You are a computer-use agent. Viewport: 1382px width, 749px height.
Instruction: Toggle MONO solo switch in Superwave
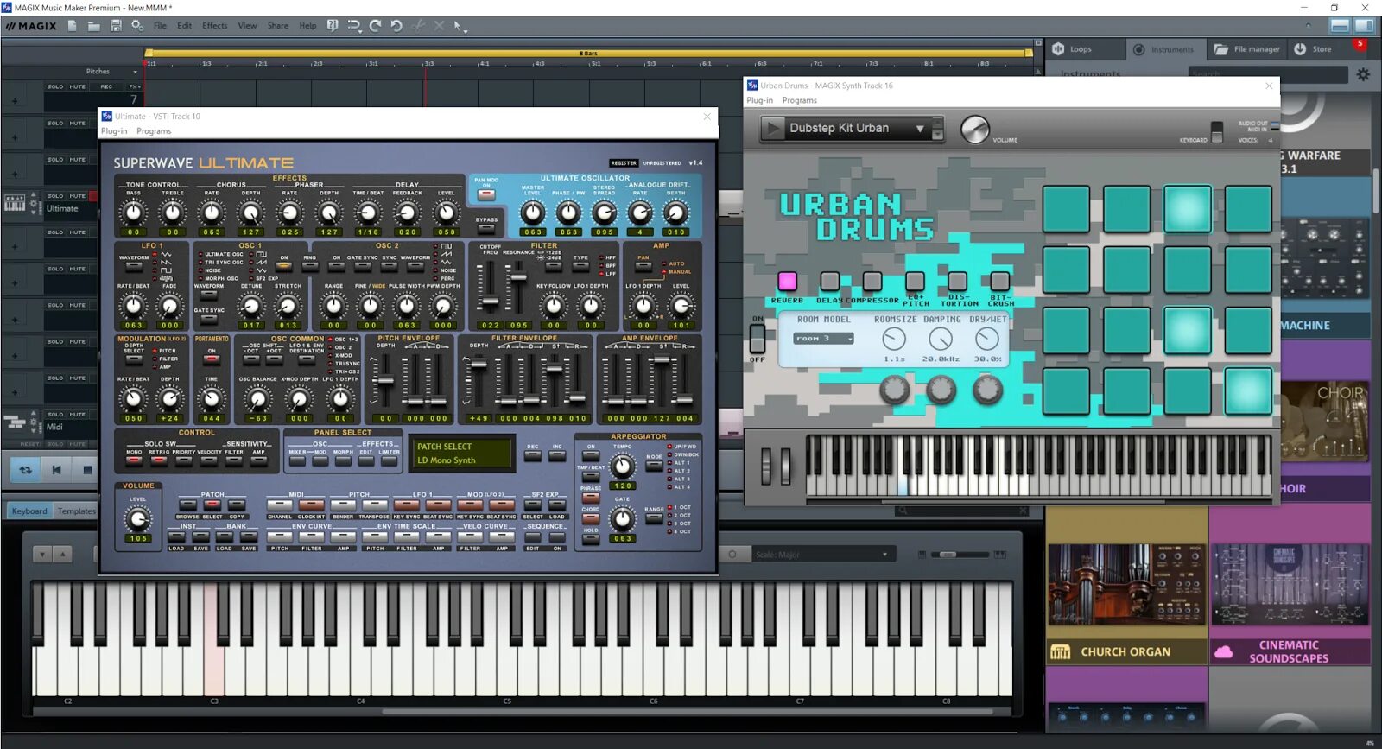[x=134, y=460]
